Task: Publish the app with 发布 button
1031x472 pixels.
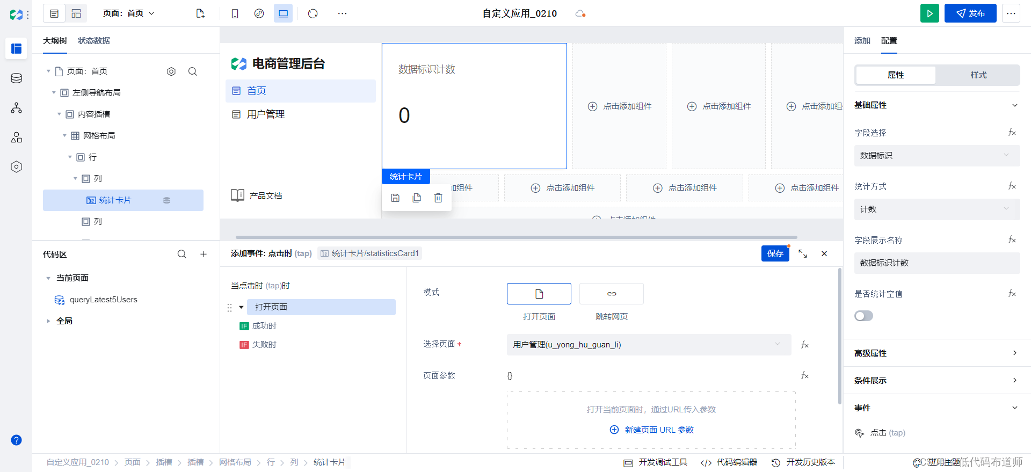Action: click(x=970, y=13)
